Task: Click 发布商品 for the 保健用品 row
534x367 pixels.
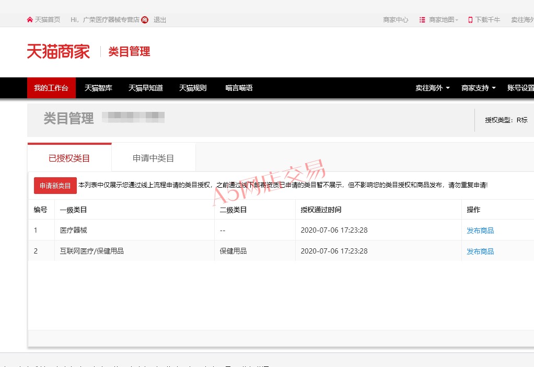Action: pos(480,251)
